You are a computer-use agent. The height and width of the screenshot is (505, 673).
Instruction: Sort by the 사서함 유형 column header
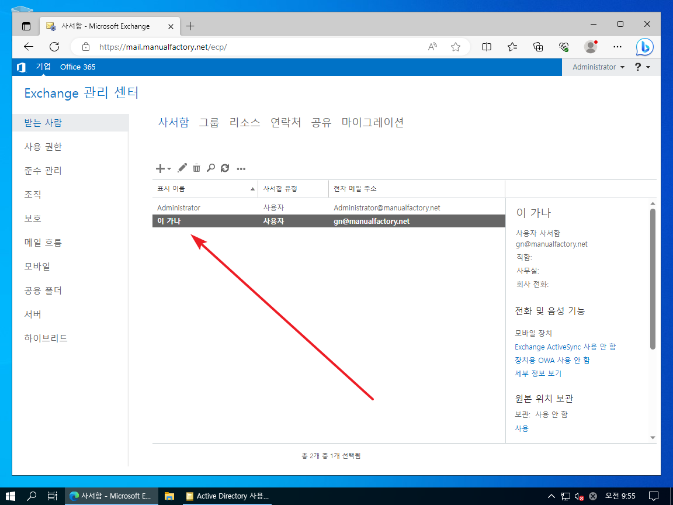coord(293,189)
